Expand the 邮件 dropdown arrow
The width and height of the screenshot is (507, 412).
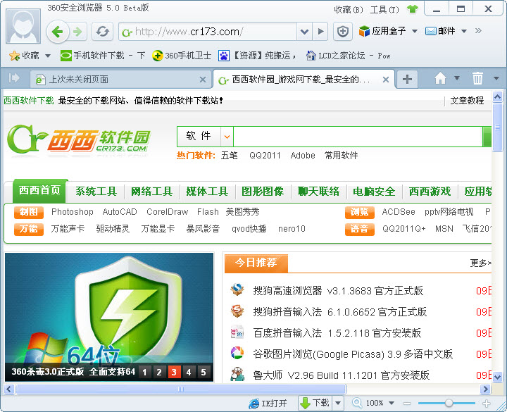[x=464, y=31]
